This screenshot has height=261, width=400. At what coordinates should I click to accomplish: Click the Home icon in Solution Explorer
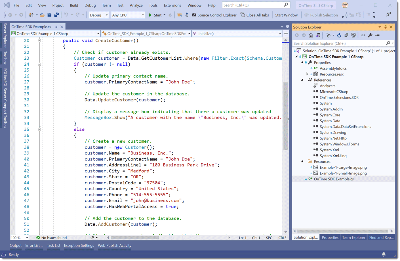(x=311, y=35)
